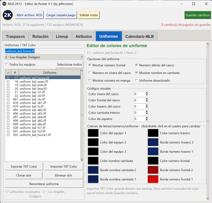Switch to Traspasos tab

(x=15, y=37)
